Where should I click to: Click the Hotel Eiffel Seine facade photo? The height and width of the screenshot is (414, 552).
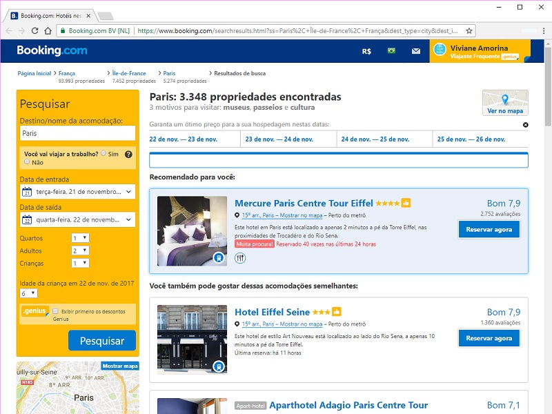click(x=193, y=339)
